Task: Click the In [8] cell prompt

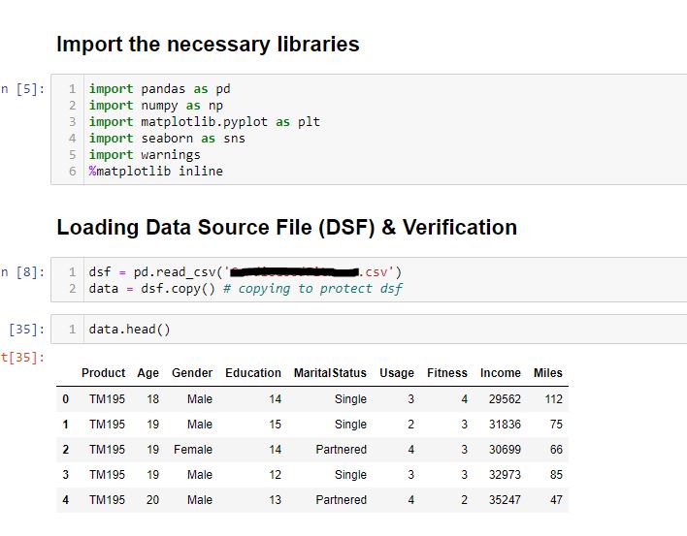Action: tap(23, 272)
